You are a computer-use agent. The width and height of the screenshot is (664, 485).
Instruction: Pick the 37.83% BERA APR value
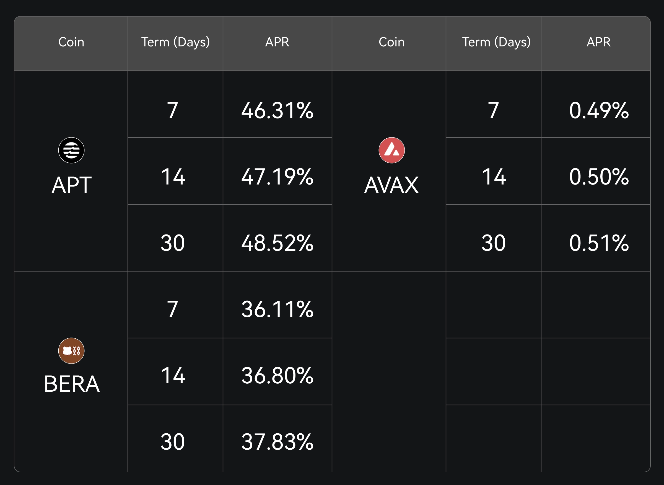(277, 442)
